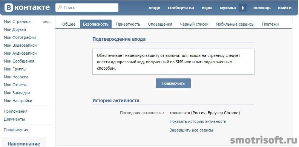The width and height of the screenshot is (299, 147).
Task: Switch to the Приватность tab
Action: tap(128, 24)
